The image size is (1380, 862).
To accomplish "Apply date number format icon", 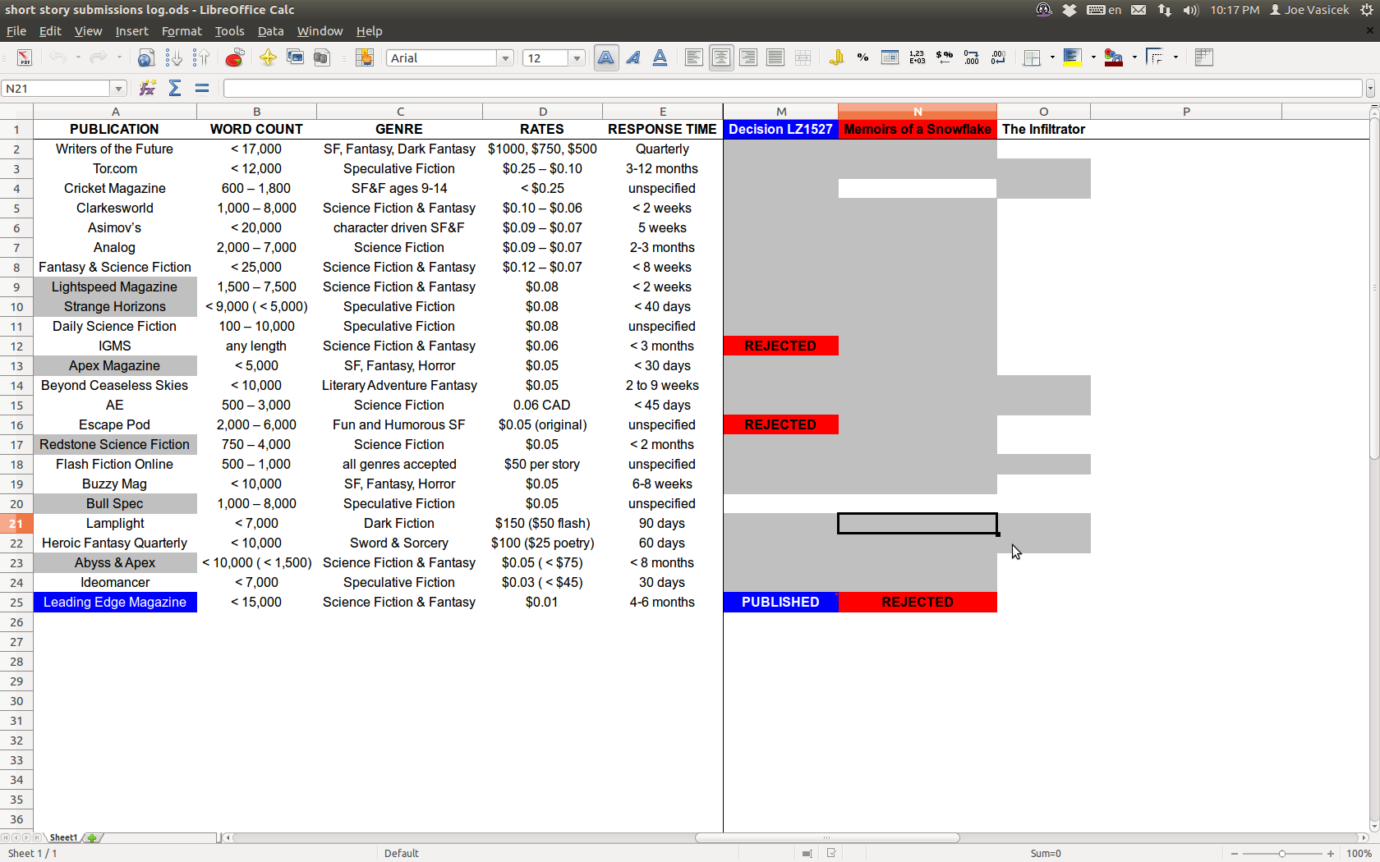I will [890, 57].
